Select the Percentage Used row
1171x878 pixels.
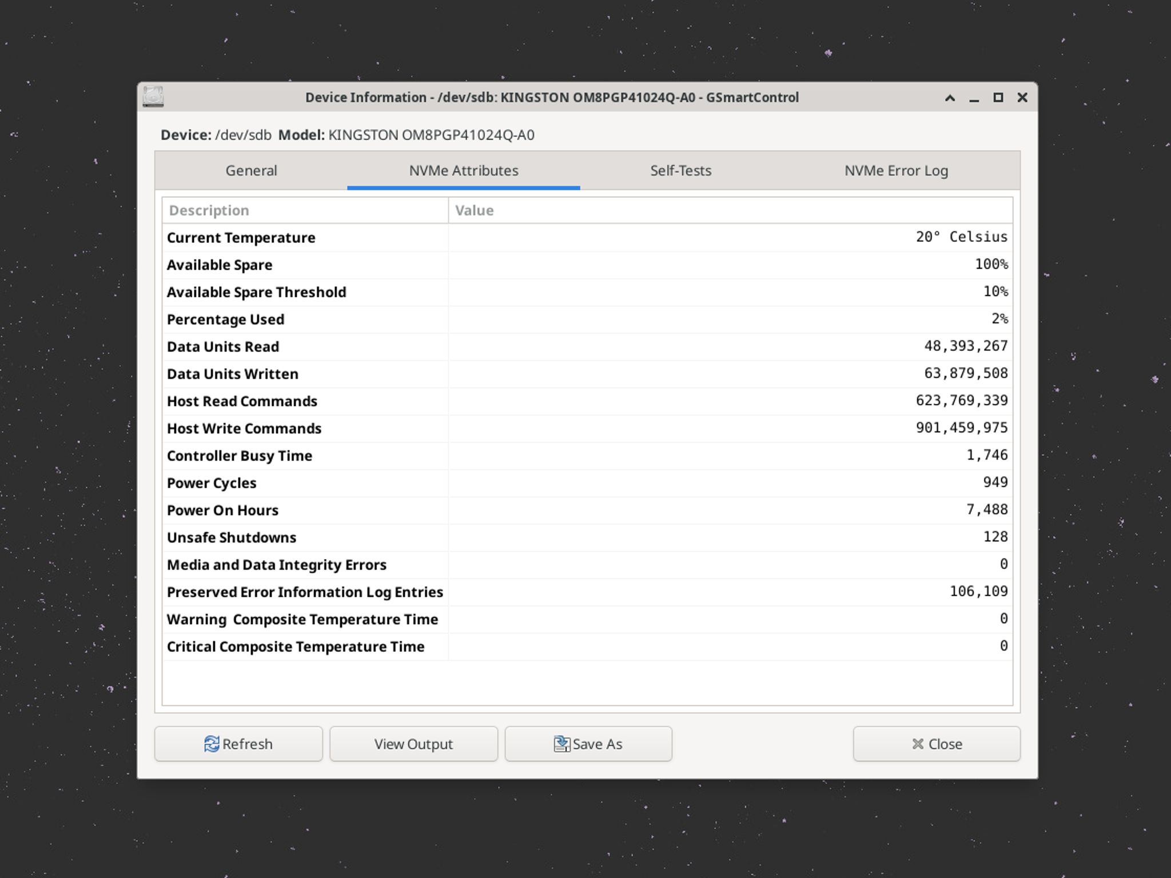[587, 319]
